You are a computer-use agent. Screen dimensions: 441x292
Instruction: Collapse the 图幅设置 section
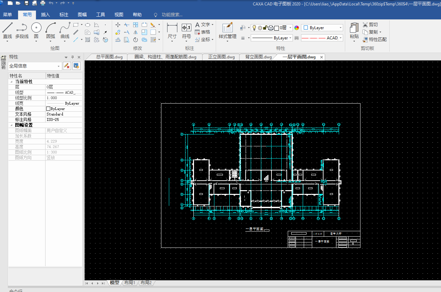point(12,125)
